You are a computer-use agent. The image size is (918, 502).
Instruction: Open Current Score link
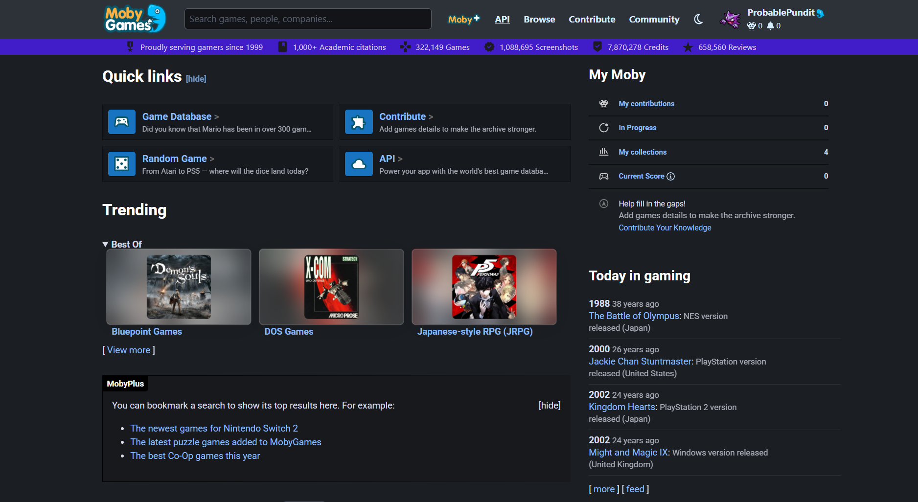(x=642, y=176)
